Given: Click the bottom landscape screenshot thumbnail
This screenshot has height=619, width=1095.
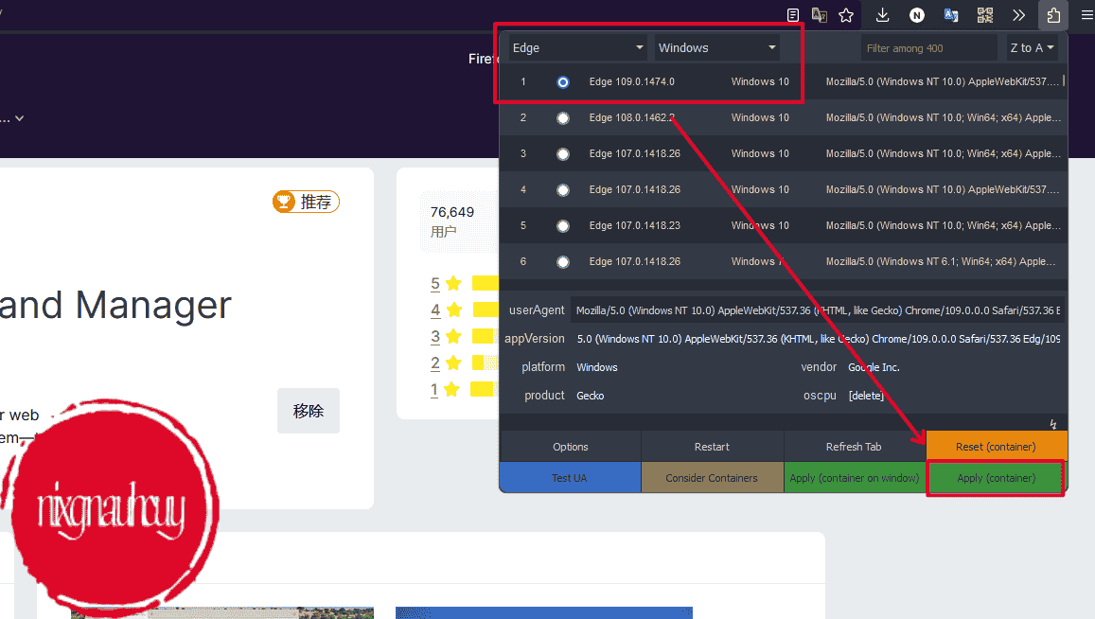Looking at the screenshot, I should pyautogui.click(x=222, y=612).
